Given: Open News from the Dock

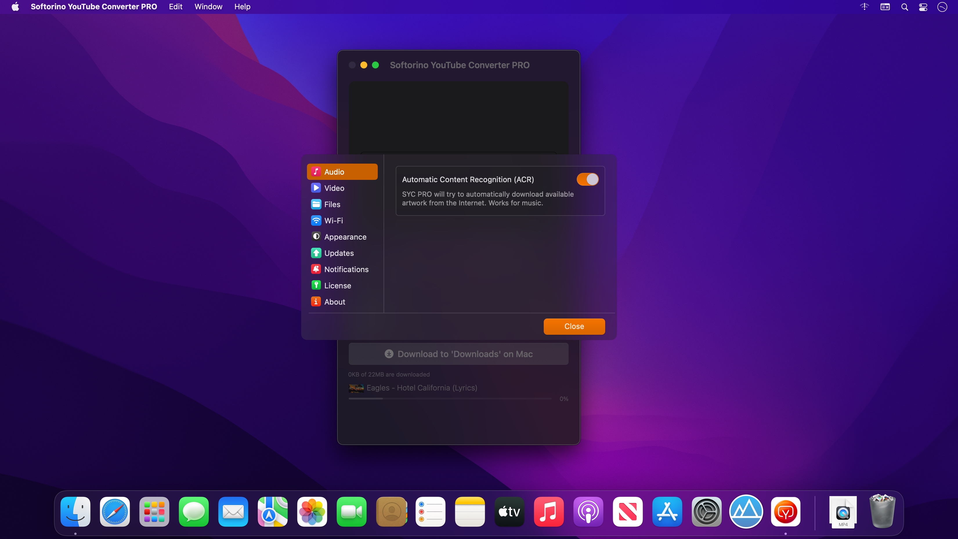Looking at the screenshot, I should [628, 512].
